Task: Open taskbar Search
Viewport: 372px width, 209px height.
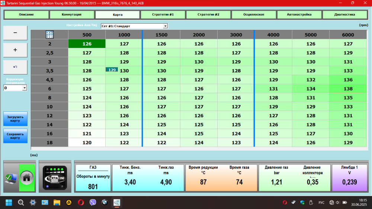Action: [x=21, y=202]
